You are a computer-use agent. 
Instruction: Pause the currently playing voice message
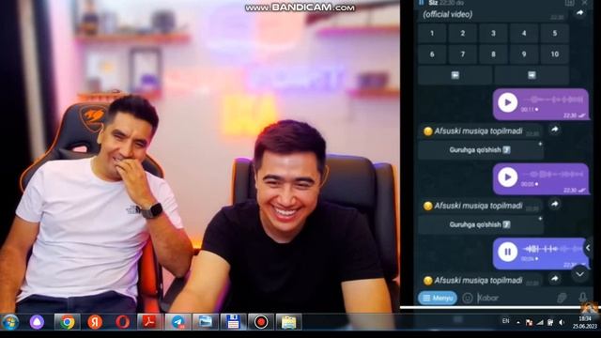(x=507, y=252)
